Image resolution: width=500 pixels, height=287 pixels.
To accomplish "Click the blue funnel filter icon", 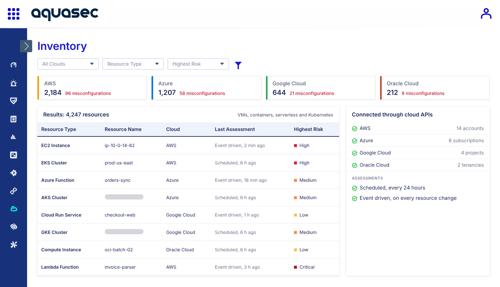I will 238,65.
